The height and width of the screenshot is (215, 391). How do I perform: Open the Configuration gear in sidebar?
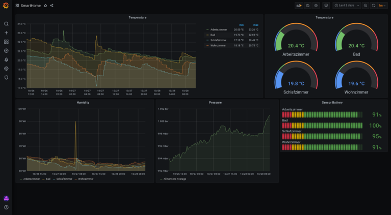point(6,69)
